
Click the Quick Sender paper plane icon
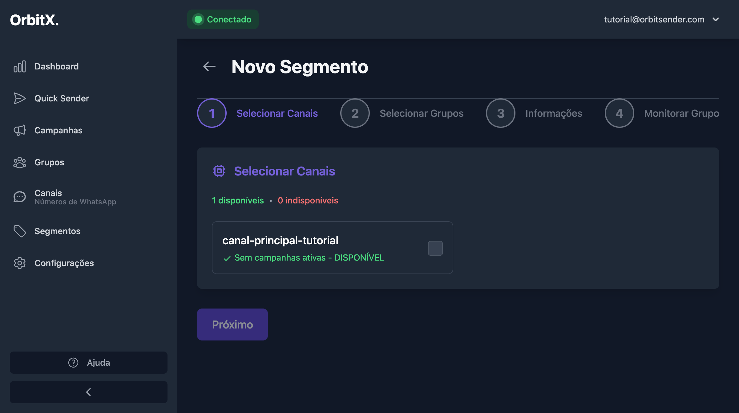(x=20, y=98)
